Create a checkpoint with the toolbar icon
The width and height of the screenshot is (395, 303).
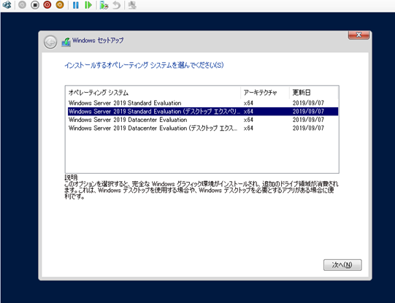[x=104, y=5]
